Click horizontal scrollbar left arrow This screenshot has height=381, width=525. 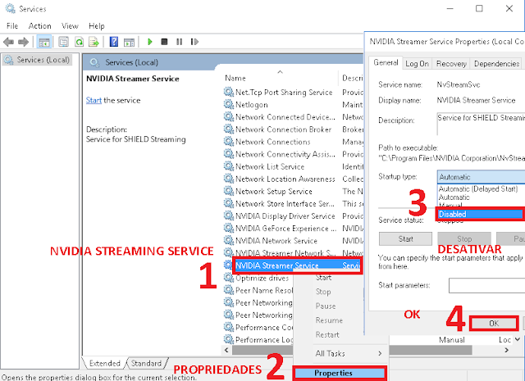pyautogui.click(x=226, y=350)
